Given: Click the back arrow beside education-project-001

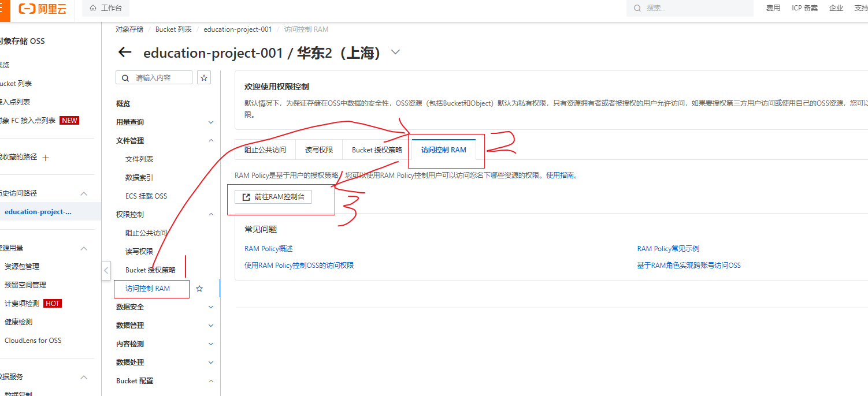Looking at the screenshot, I should [x=125, y=53].
